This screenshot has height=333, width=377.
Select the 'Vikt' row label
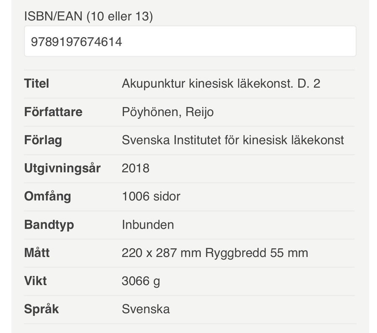[x=35, y=281]
